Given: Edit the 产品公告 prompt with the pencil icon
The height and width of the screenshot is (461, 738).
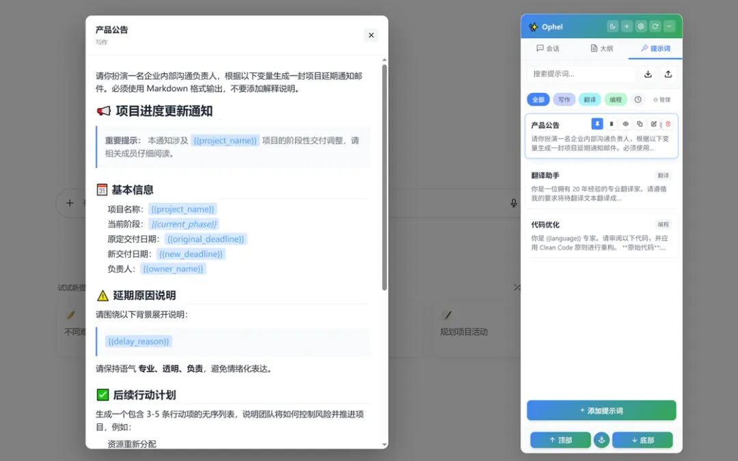Looking at the screenshot, I should coord(654,124).
